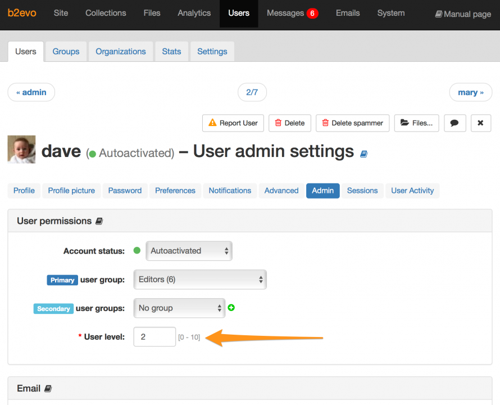
Task: Switch to the Organizations tab
Action: pos(121,51)
